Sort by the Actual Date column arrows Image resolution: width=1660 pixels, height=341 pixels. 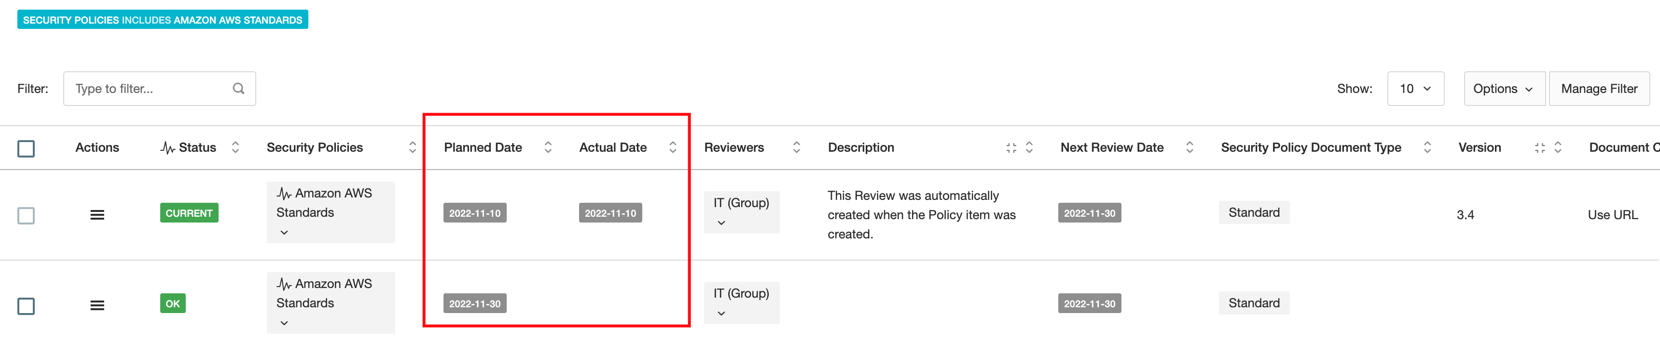[672, 147]
